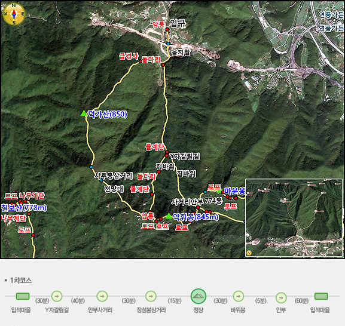Click the compass icon on the map
This screenshot has width=345, height=326.
click(x=14, y=14)
